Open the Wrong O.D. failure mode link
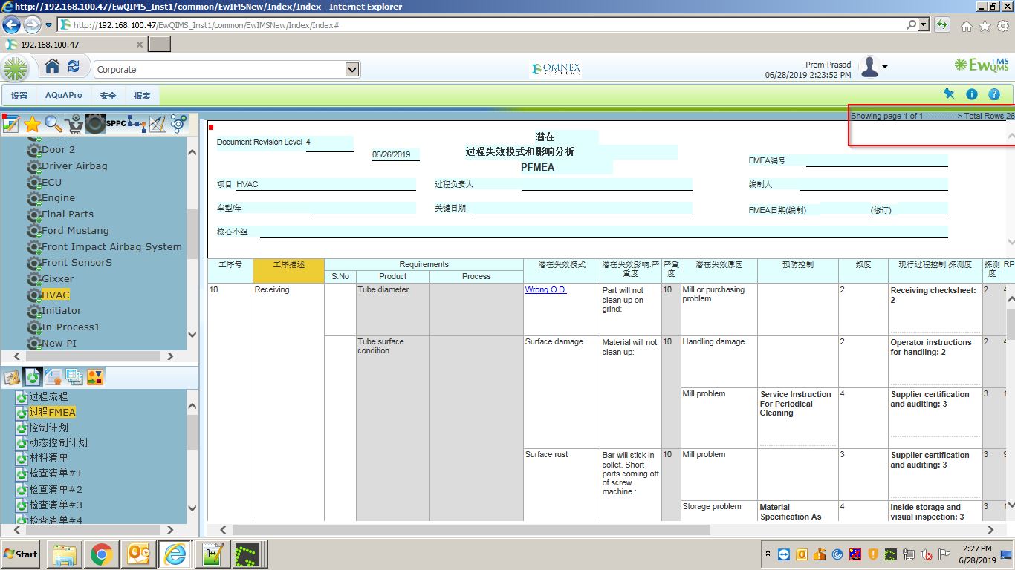This screenshot has height=570, width=1015. [x=546, y=289]
